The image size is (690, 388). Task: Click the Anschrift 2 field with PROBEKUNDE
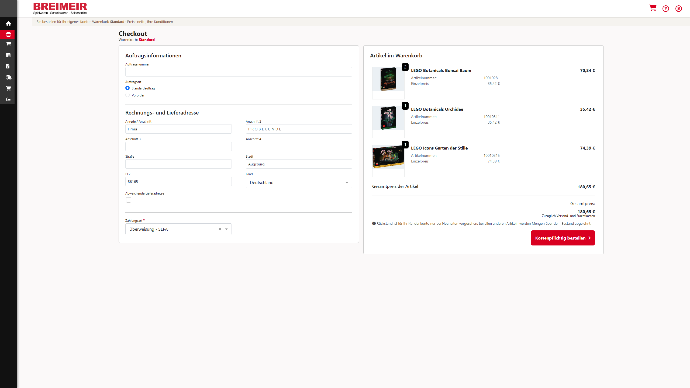pos(299,129)
